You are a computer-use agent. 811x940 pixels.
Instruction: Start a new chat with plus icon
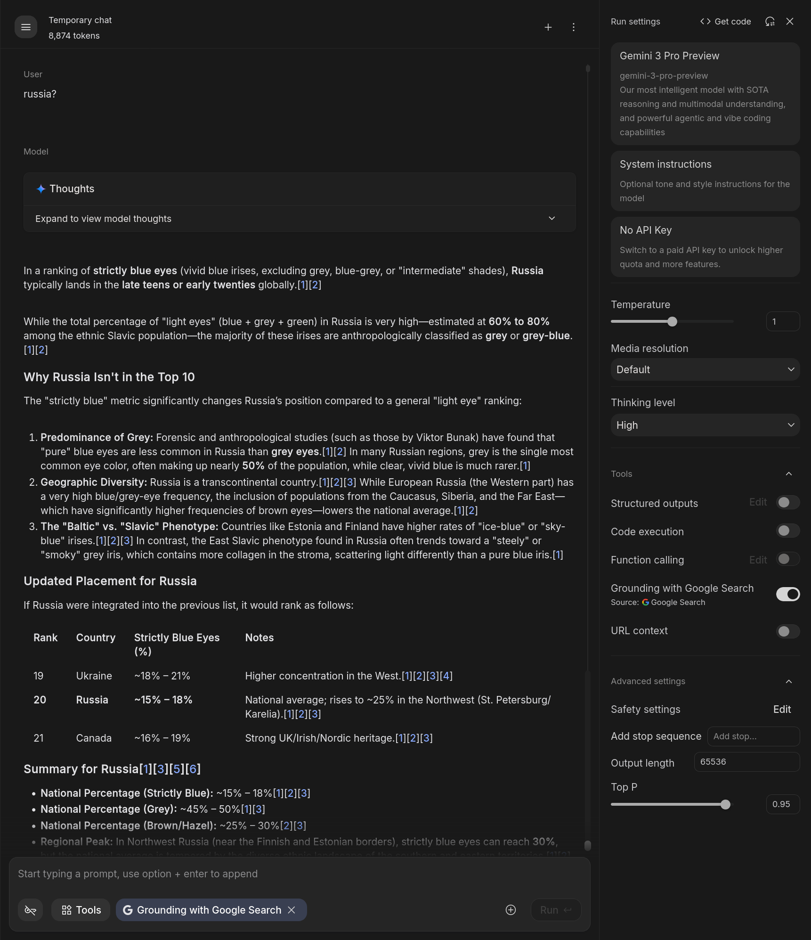pos(548,27)
